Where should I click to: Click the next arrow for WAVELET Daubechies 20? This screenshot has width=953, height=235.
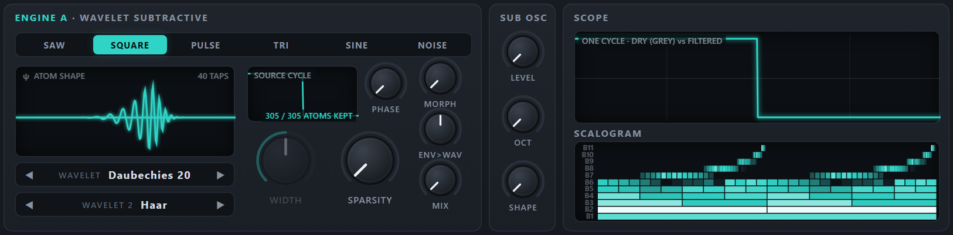[x=220, y=175]
